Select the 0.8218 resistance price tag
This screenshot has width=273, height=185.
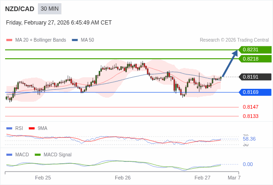click(x=255, y=59)
